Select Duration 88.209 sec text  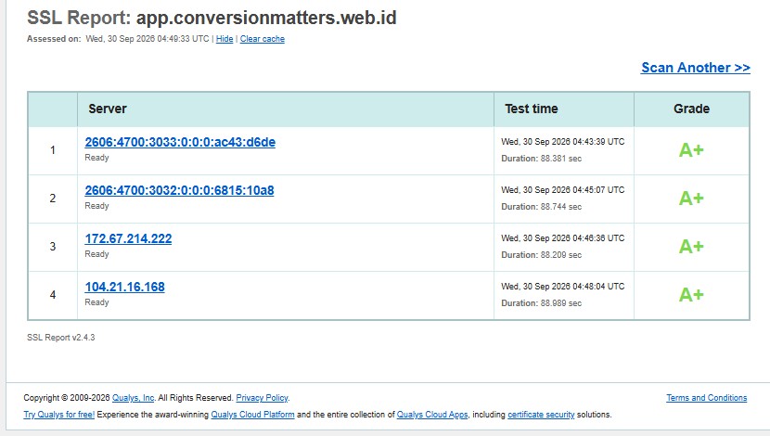[x=541, y=255]
